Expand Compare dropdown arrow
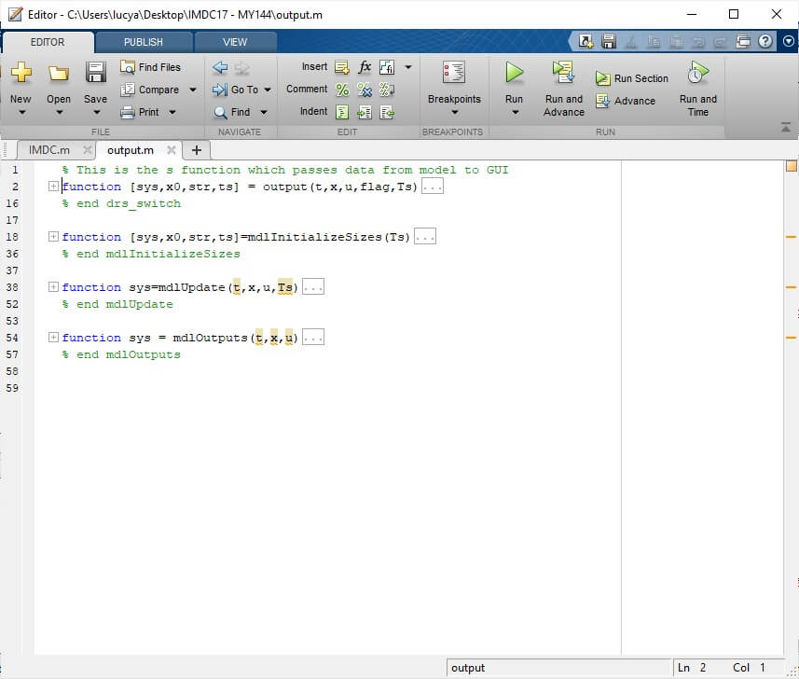 [x=193, y=90]
